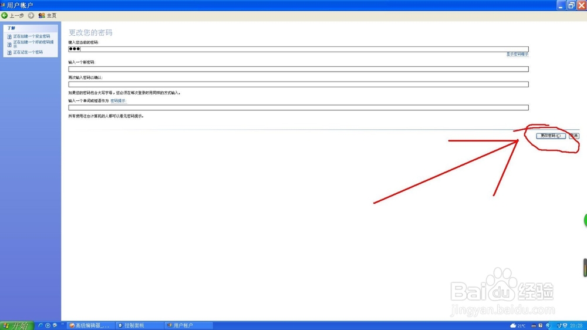Click the Forward arrow icon in toolbar
The width and height of the screenshot is (587, 330).
(31, 15)
